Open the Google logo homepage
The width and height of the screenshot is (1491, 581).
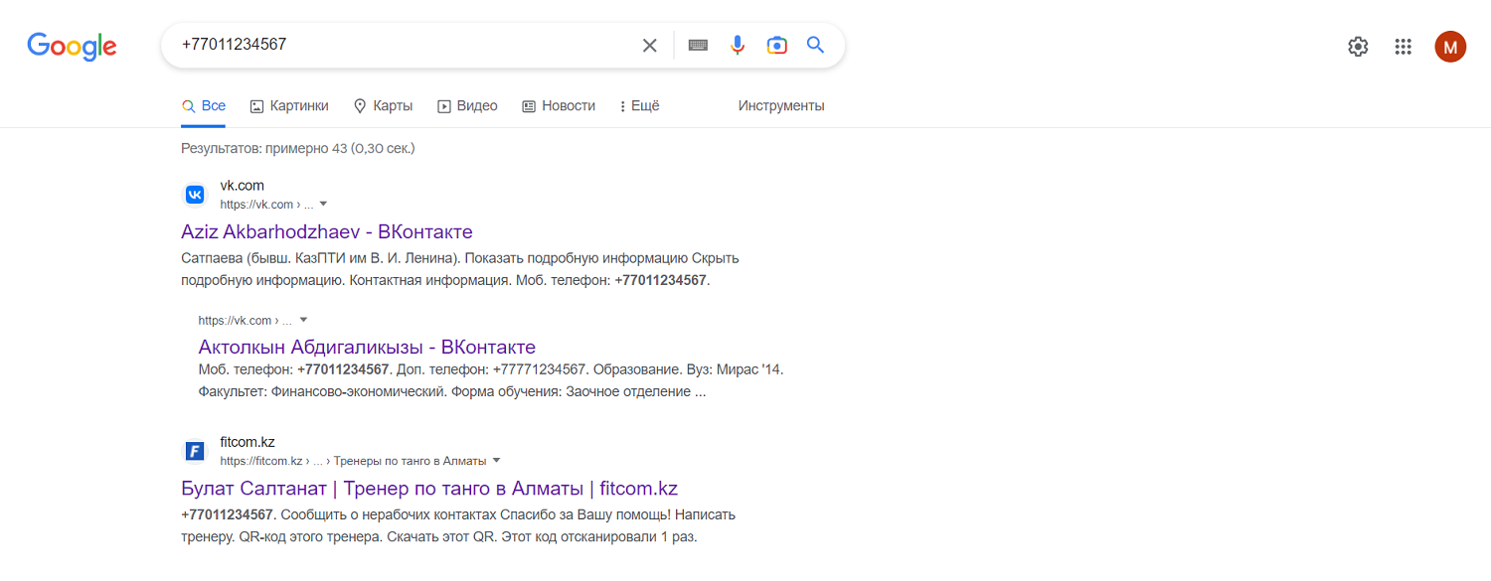pyautogui.click(x=72, y=46)
